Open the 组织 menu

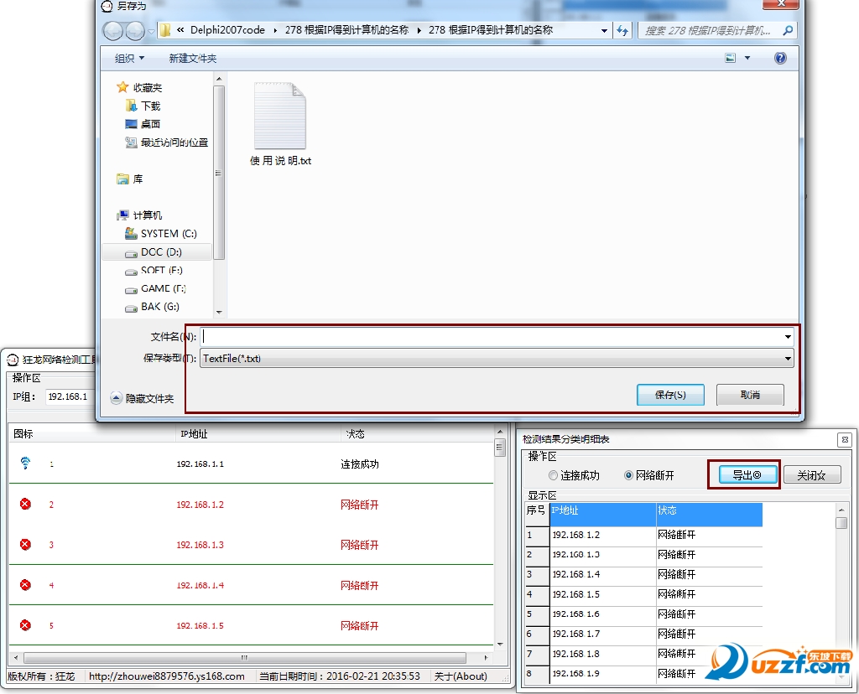[129, 58]
